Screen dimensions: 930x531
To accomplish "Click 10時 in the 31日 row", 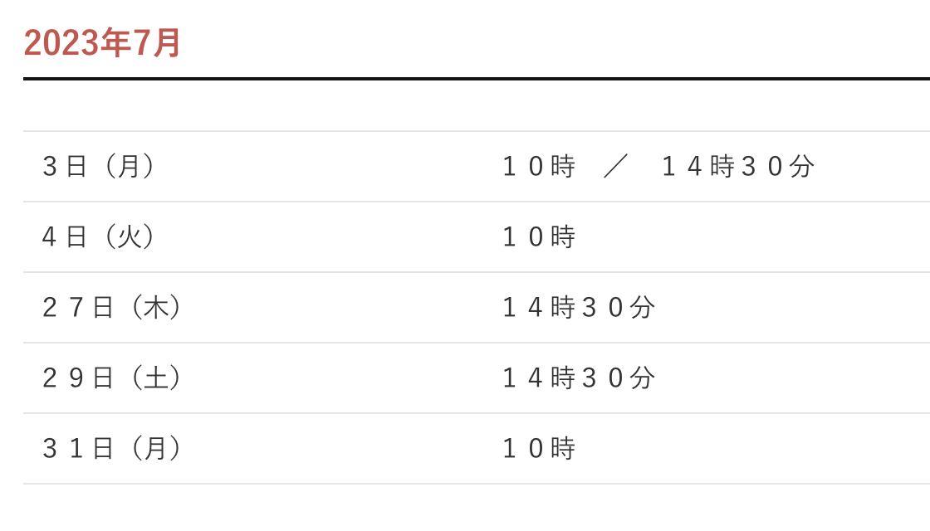I will pos(539,449).
